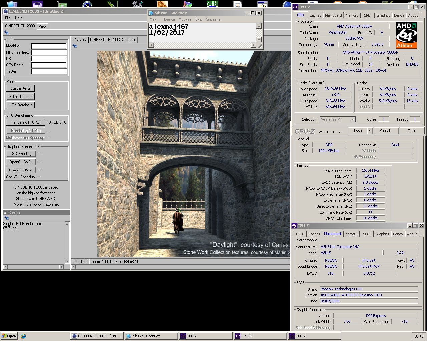
Task: Open the Graphics tab in the bottom CPU-Z window
Action: click(x=382, y=234)
